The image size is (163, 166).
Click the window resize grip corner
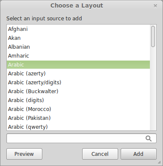coord(159,162)
